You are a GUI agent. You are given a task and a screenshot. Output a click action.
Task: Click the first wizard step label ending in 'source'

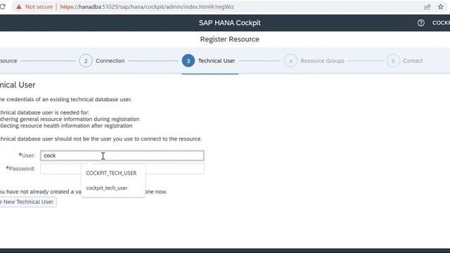click(8, 61)
